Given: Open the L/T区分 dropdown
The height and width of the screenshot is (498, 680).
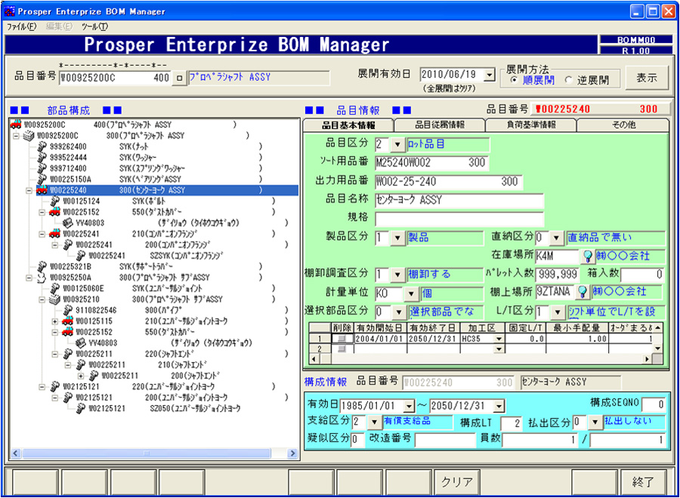Looking at the screenshot, I should pos(559,312).
